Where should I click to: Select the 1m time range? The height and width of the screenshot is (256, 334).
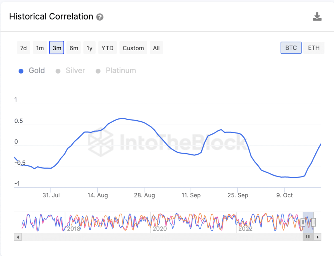tap(40, 48)
